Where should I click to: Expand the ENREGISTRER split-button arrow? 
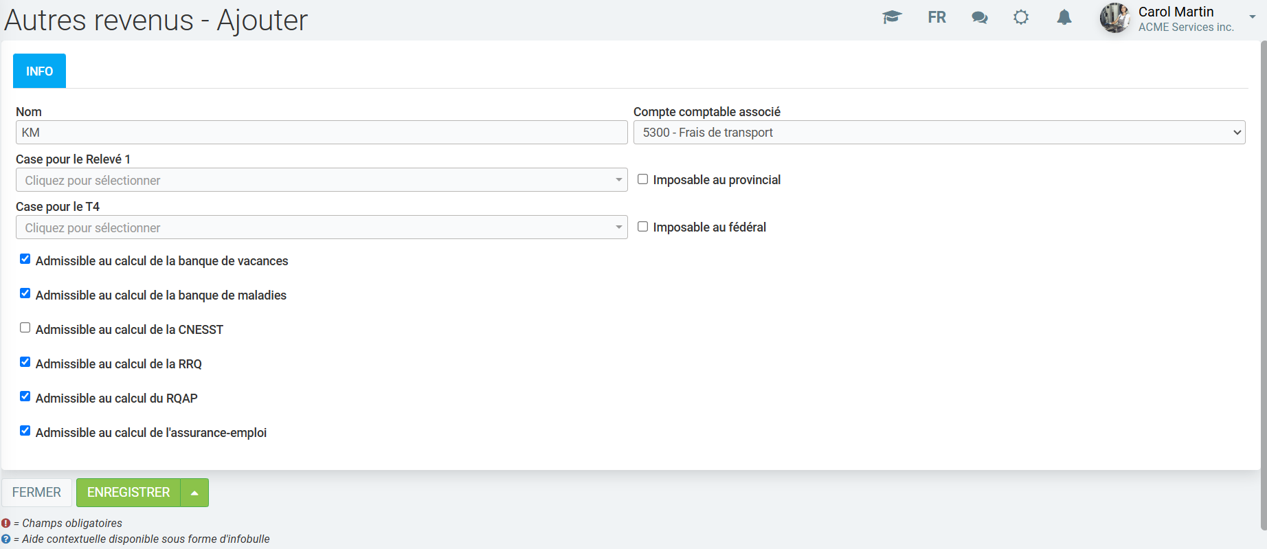[194, 493]
